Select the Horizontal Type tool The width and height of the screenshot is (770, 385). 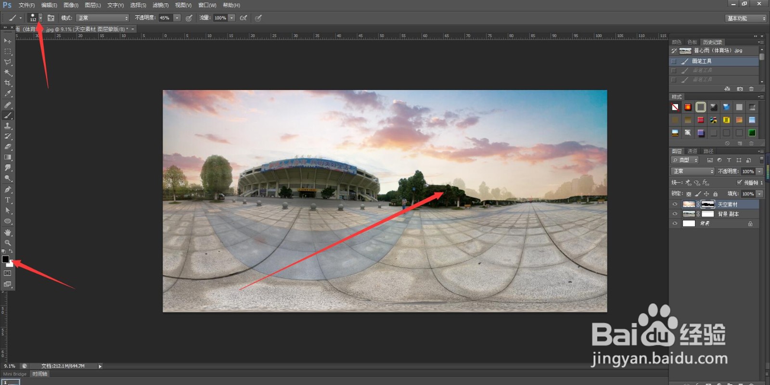tap(7, 200)
